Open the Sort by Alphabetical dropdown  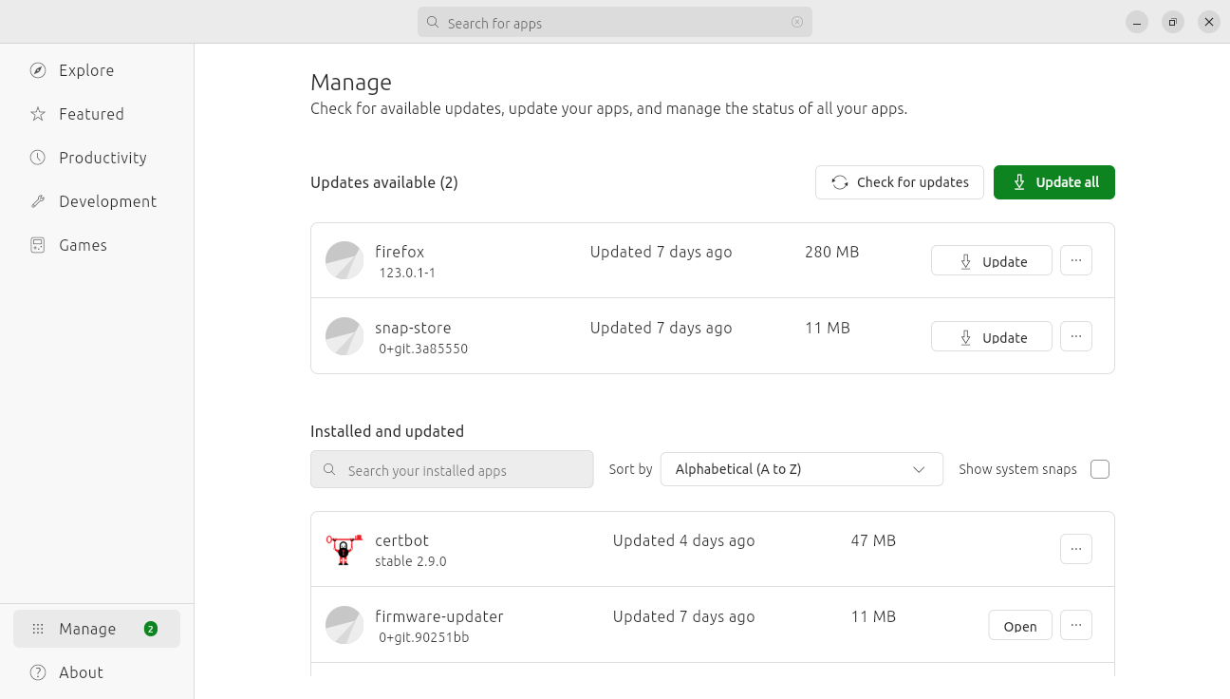click(802, 469)
